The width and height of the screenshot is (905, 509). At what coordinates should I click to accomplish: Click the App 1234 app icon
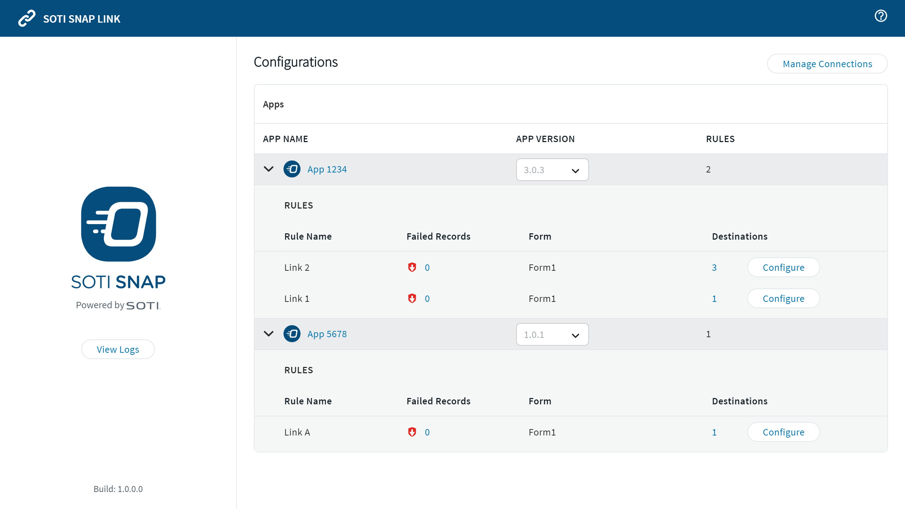pyautogui.click(x=292, y=169)
